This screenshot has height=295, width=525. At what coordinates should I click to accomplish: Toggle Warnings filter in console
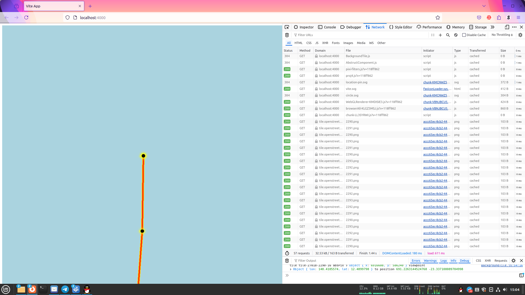[x=430, y=261]
